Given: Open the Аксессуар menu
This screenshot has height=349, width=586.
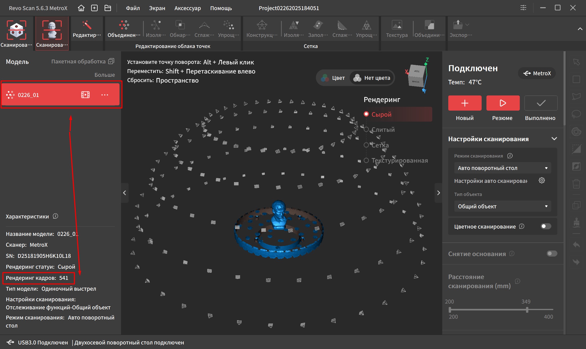Looking at the screenshot, I should (187, 8).
